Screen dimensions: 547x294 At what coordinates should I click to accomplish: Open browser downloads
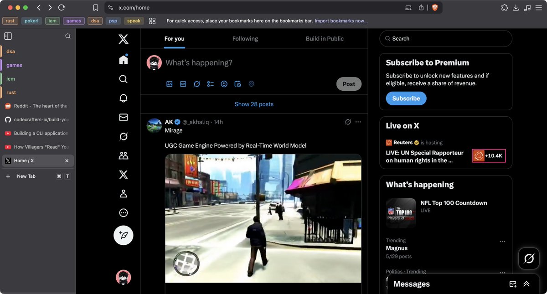516,7
